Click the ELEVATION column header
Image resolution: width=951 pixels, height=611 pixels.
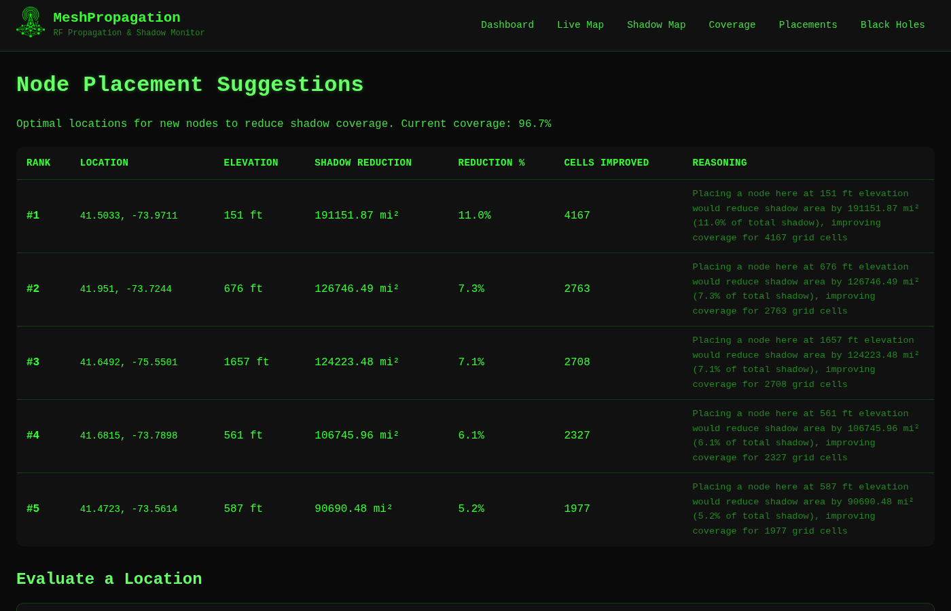point(251,163)
